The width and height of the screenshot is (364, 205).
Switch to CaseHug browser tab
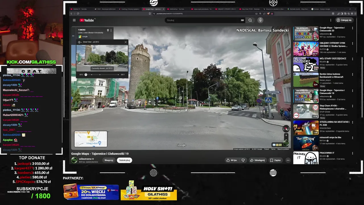click(130, 9)
